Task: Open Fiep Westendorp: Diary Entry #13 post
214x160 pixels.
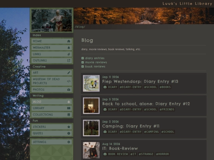Action: 140,81
